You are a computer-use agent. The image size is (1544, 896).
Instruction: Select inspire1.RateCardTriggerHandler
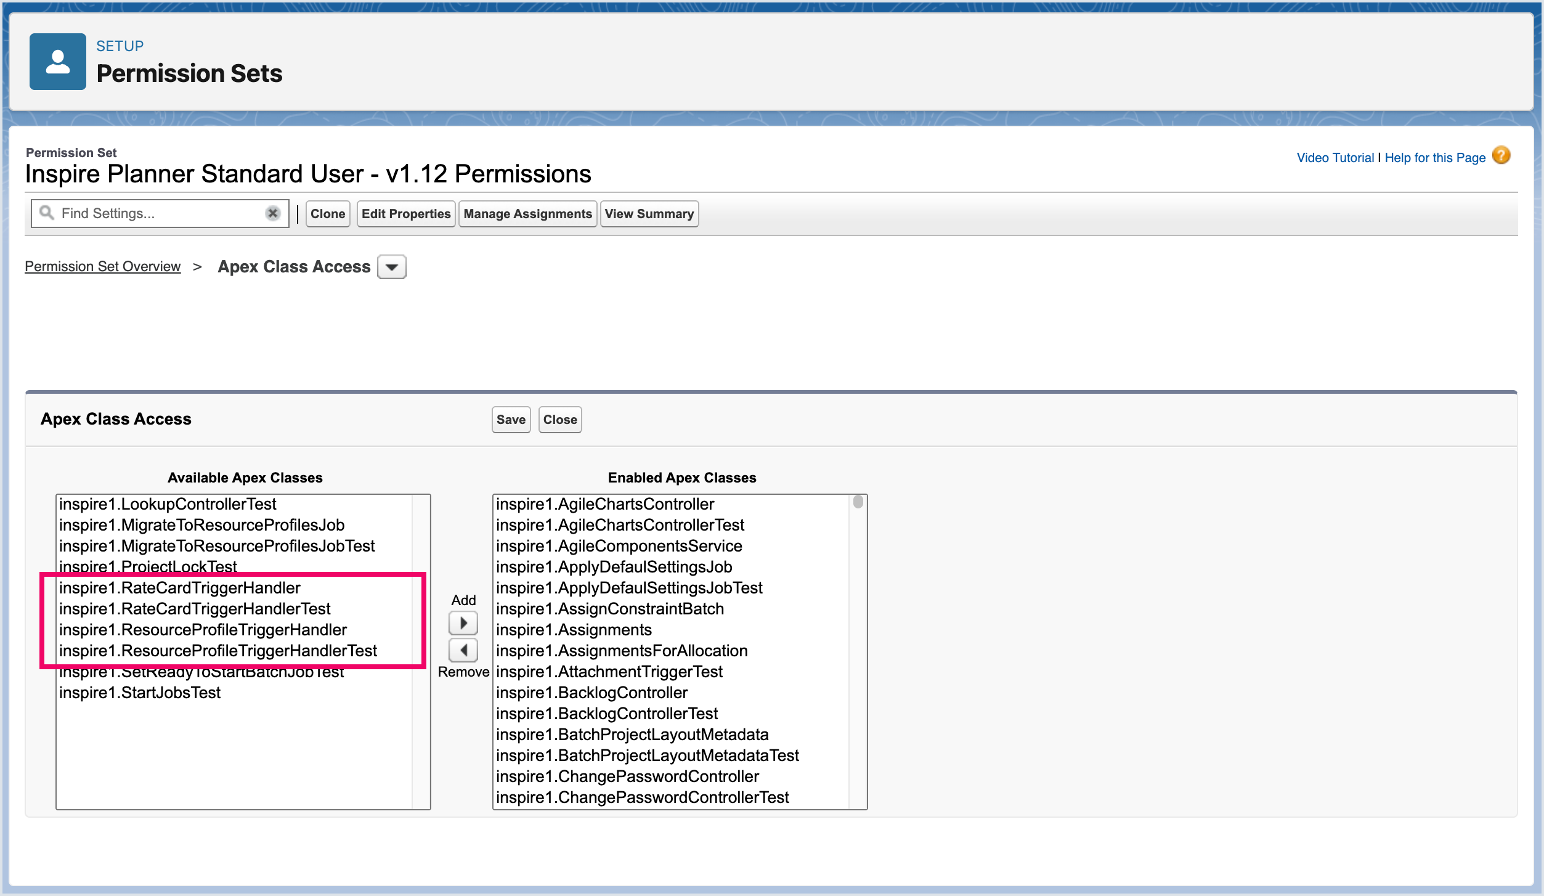pos(234,588)
